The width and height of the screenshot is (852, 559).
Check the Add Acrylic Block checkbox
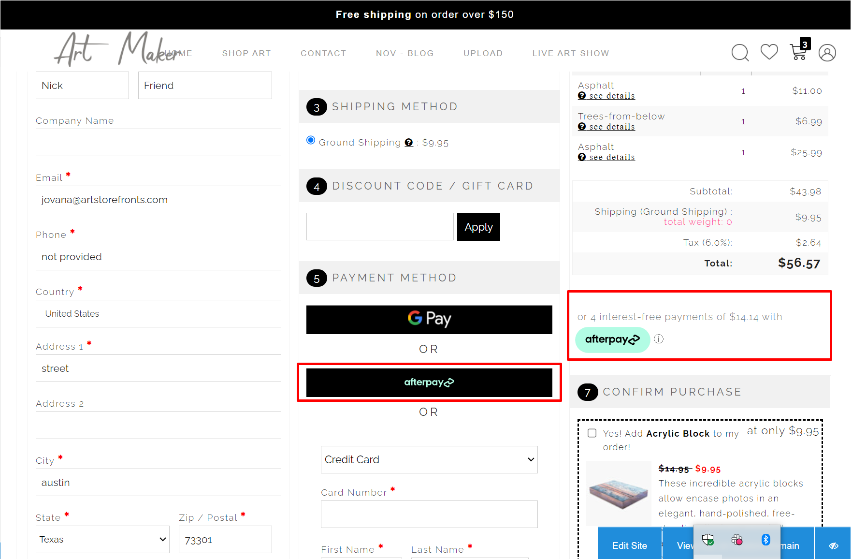[592, 433]
